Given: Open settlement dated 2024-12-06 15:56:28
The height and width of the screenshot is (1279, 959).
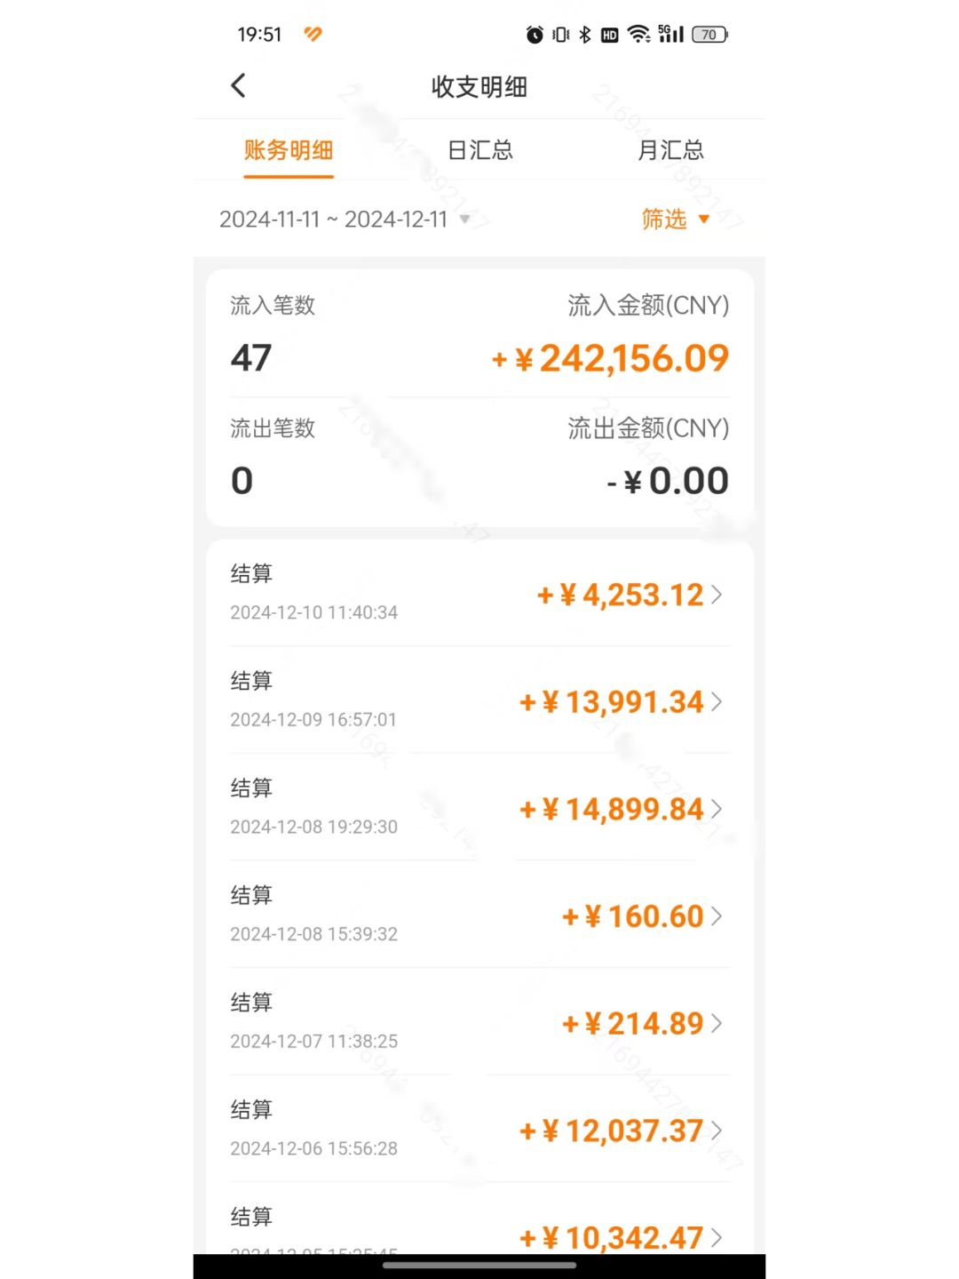Looking at the screenshot, I should click(479, 1129).
